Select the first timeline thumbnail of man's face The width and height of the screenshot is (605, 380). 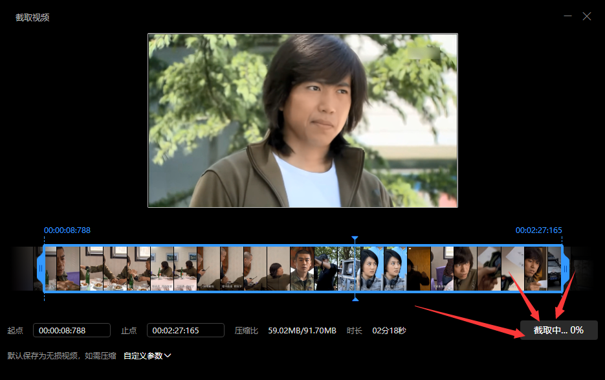(x=67, y=268)
